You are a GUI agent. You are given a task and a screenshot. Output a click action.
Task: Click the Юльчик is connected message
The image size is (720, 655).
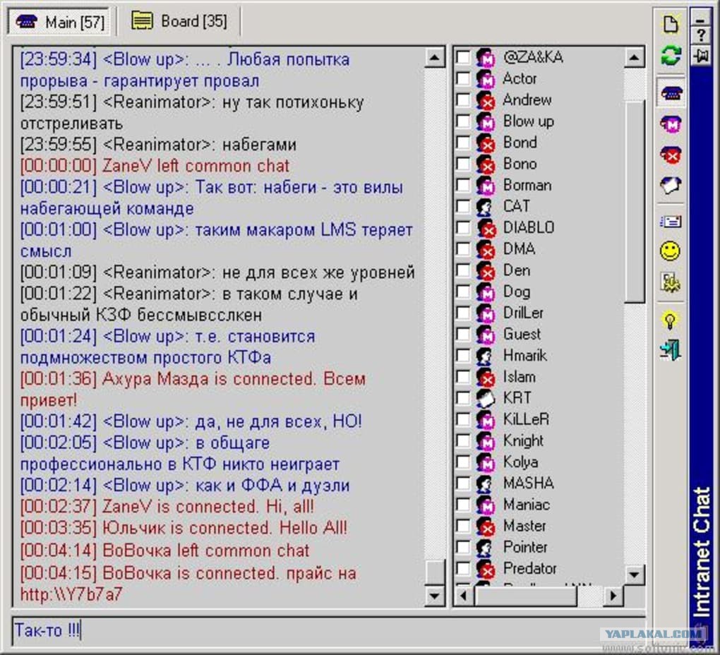[x=184, y=528]
